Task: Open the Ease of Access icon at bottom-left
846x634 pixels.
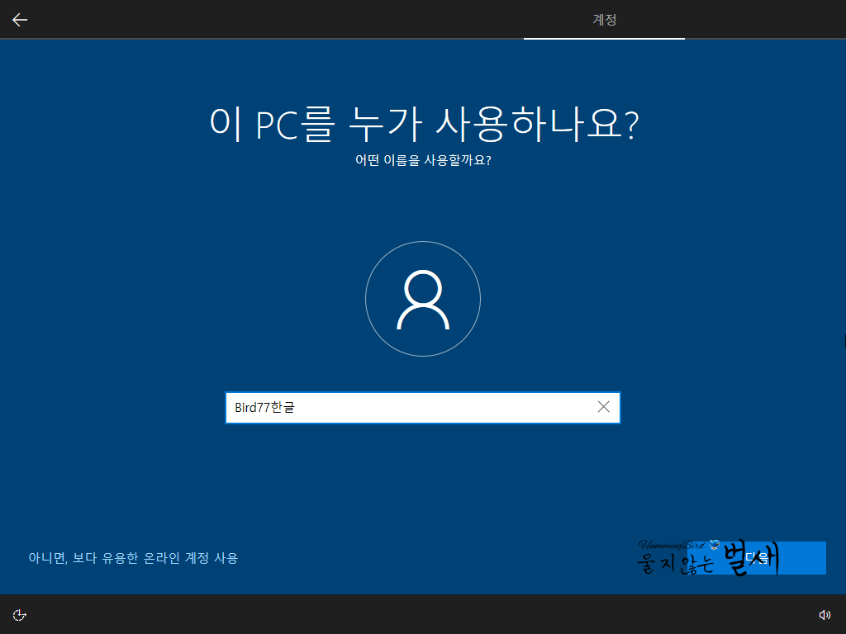Action: point(20,614)
